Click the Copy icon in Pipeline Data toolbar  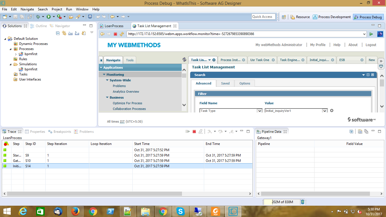click(360, 131)
